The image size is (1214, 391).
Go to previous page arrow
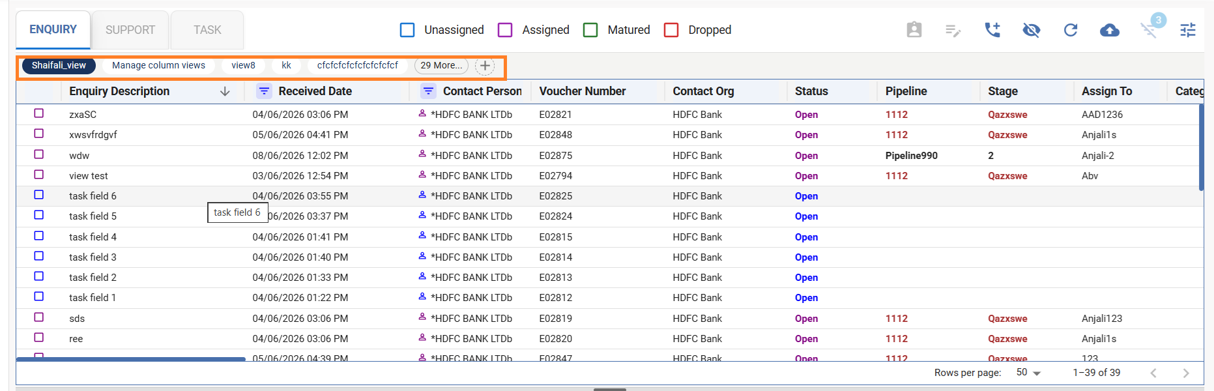point(1153,373)
